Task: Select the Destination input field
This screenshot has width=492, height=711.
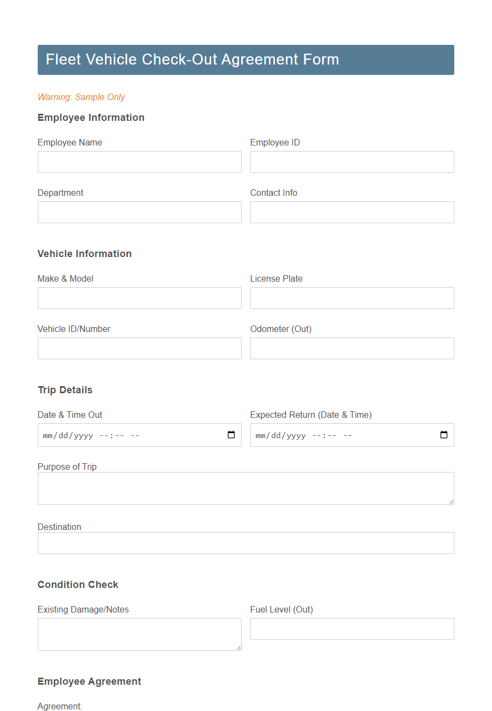Action: (245, 543)
